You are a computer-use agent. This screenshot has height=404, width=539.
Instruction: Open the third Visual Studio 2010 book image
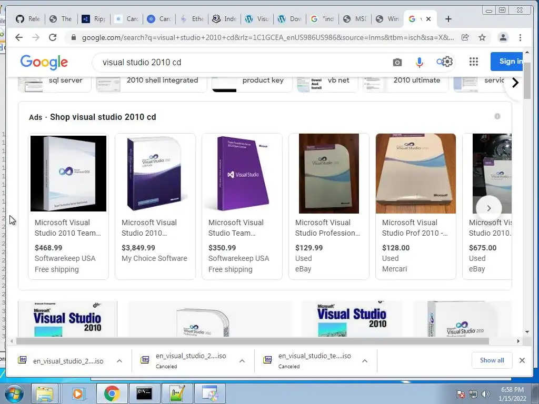352,319
